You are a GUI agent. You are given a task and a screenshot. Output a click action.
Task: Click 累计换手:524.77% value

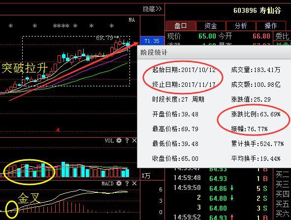pos(258,144)
